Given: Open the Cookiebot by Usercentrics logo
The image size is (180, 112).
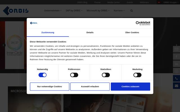Looking at the screenshot, I should [x=143, y=23].
